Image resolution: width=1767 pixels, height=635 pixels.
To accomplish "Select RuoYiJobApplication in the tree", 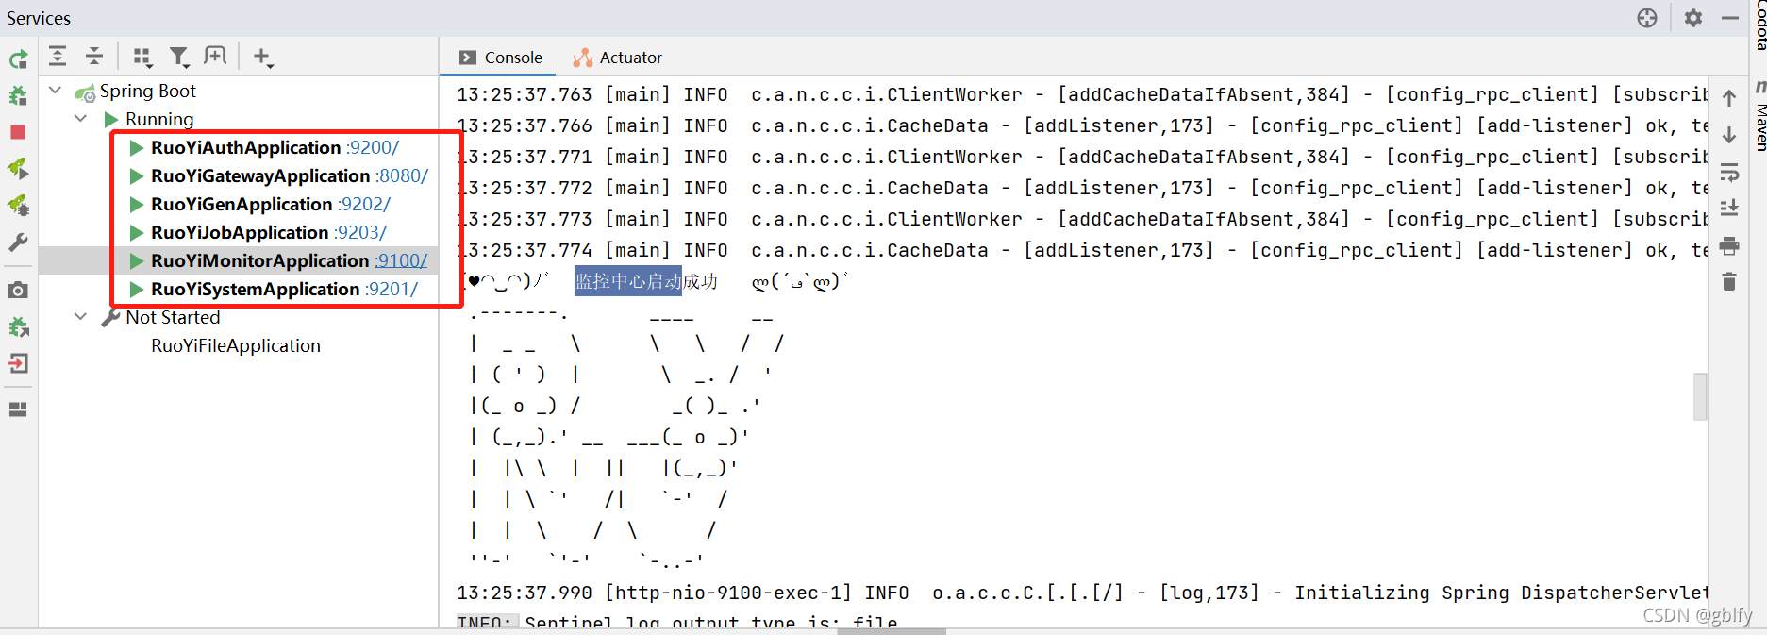I will coord(240,232).
